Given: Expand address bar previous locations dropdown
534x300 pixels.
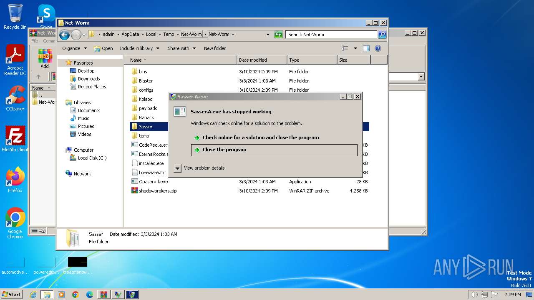Looking at the screenshot, I should (268, 35).
